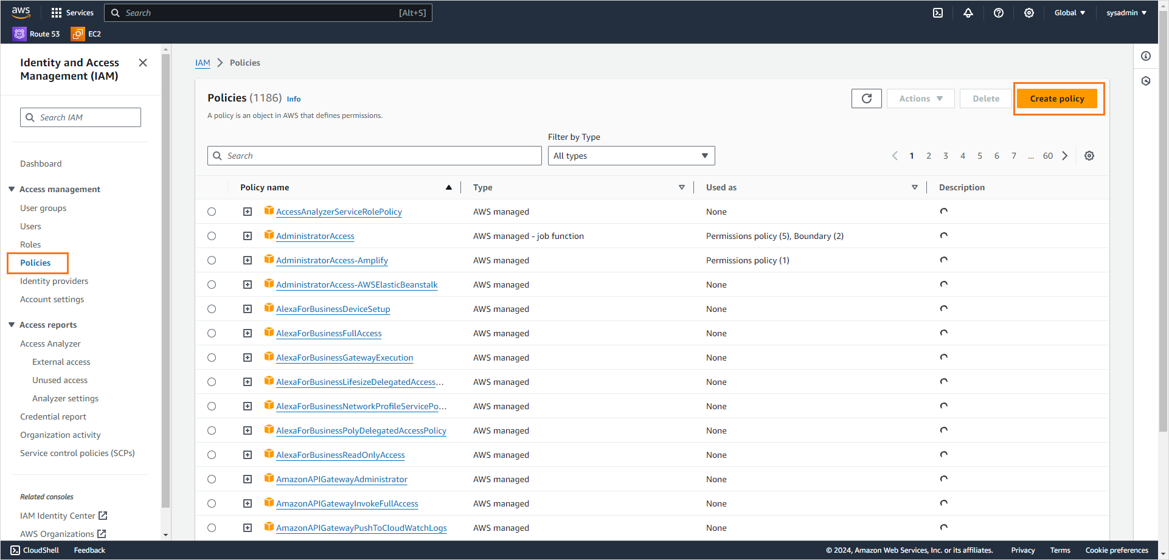Open Credential report in the sidebar
1169x560 pixels.
tap(53, 417)
